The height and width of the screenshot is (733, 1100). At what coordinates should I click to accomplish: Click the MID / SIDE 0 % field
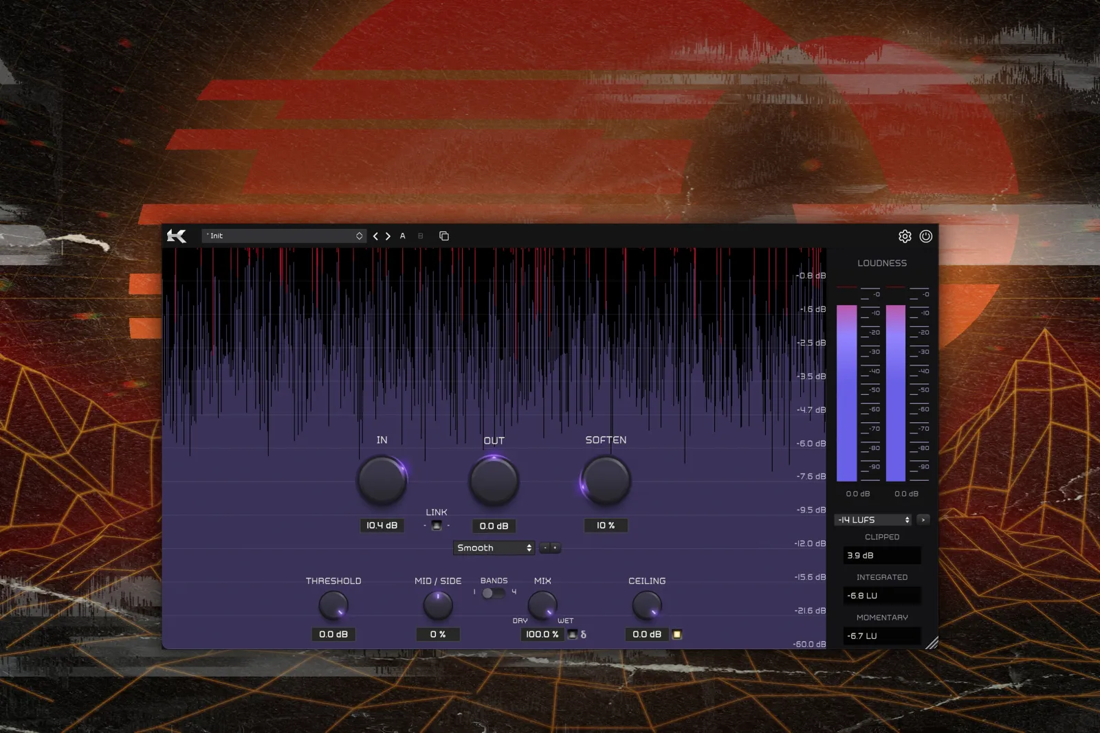point(438,634)
